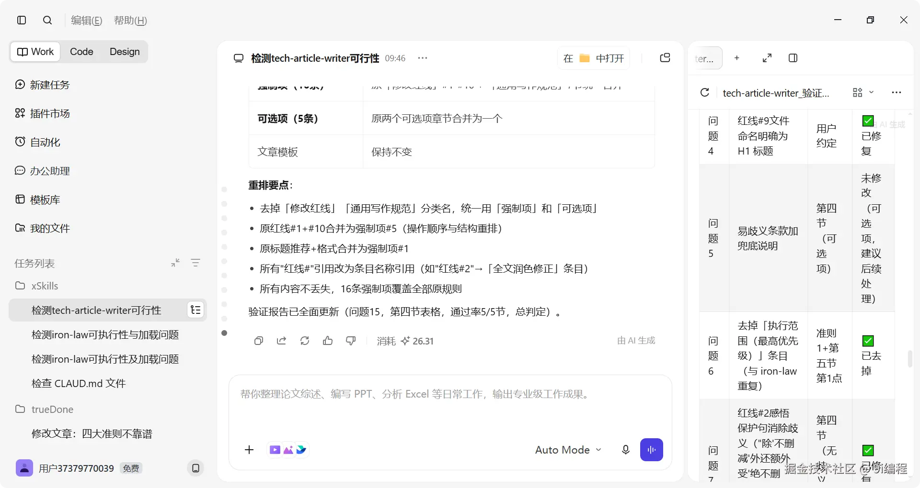Expand preview panel to fullscreen
Screen dimensions: 920x488
[767, 58]
